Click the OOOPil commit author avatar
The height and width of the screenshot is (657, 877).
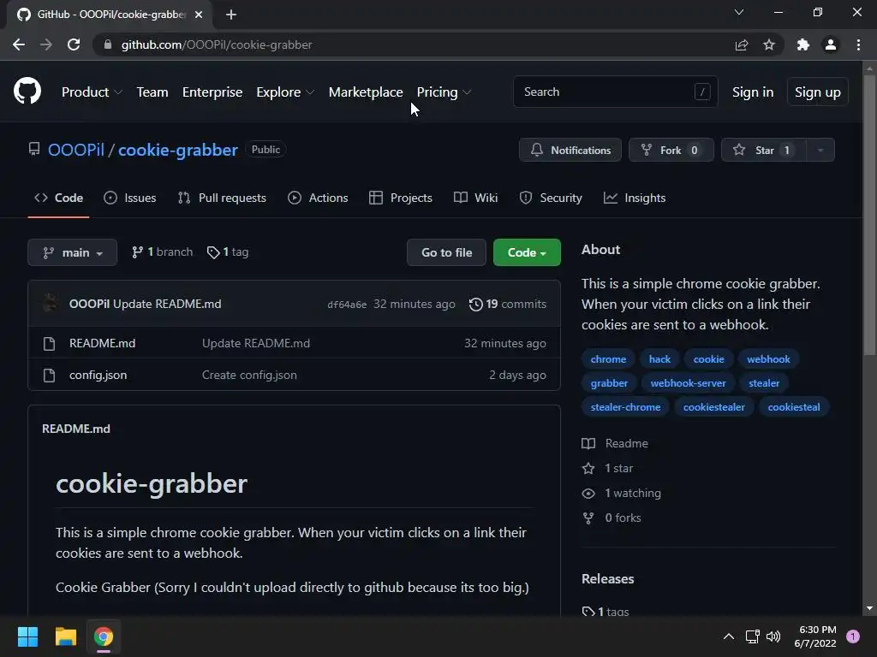51,304
